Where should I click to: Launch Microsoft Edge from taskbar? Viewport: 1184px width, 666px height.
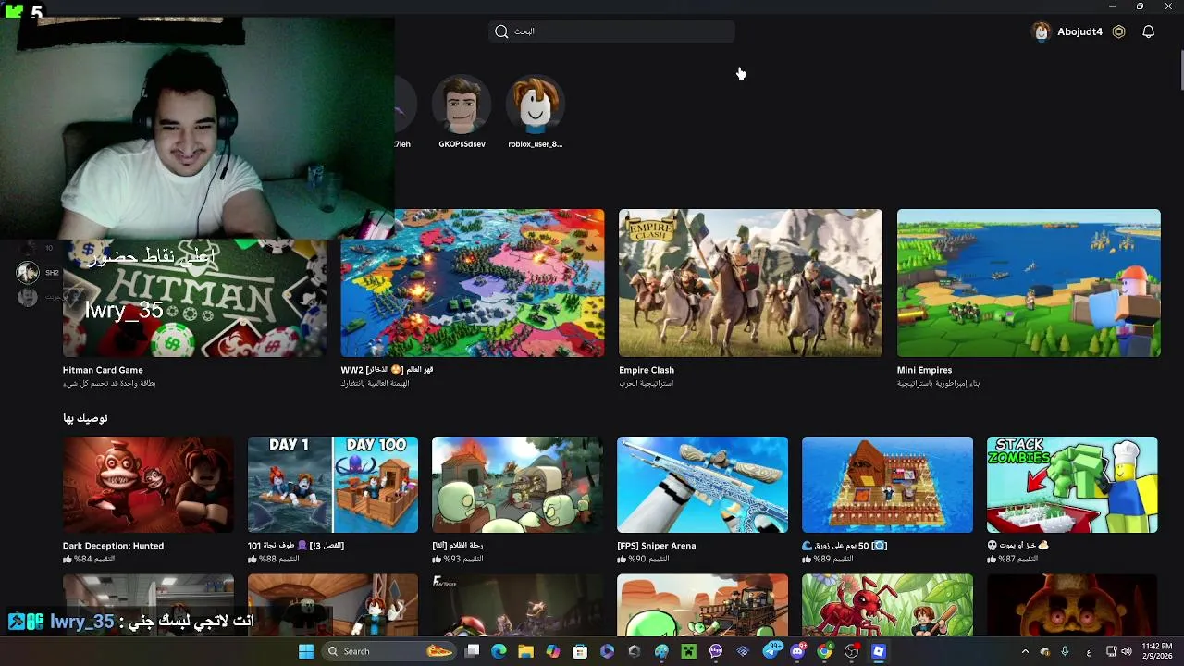pos(499,651)
